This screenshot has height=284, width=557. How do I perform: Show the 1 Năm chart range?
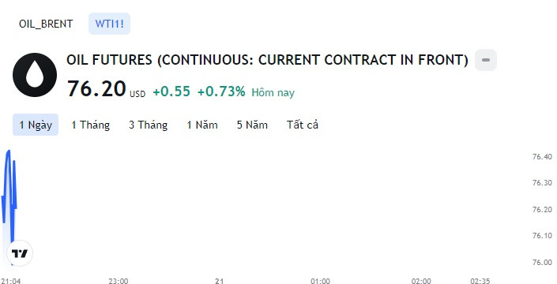202,125
